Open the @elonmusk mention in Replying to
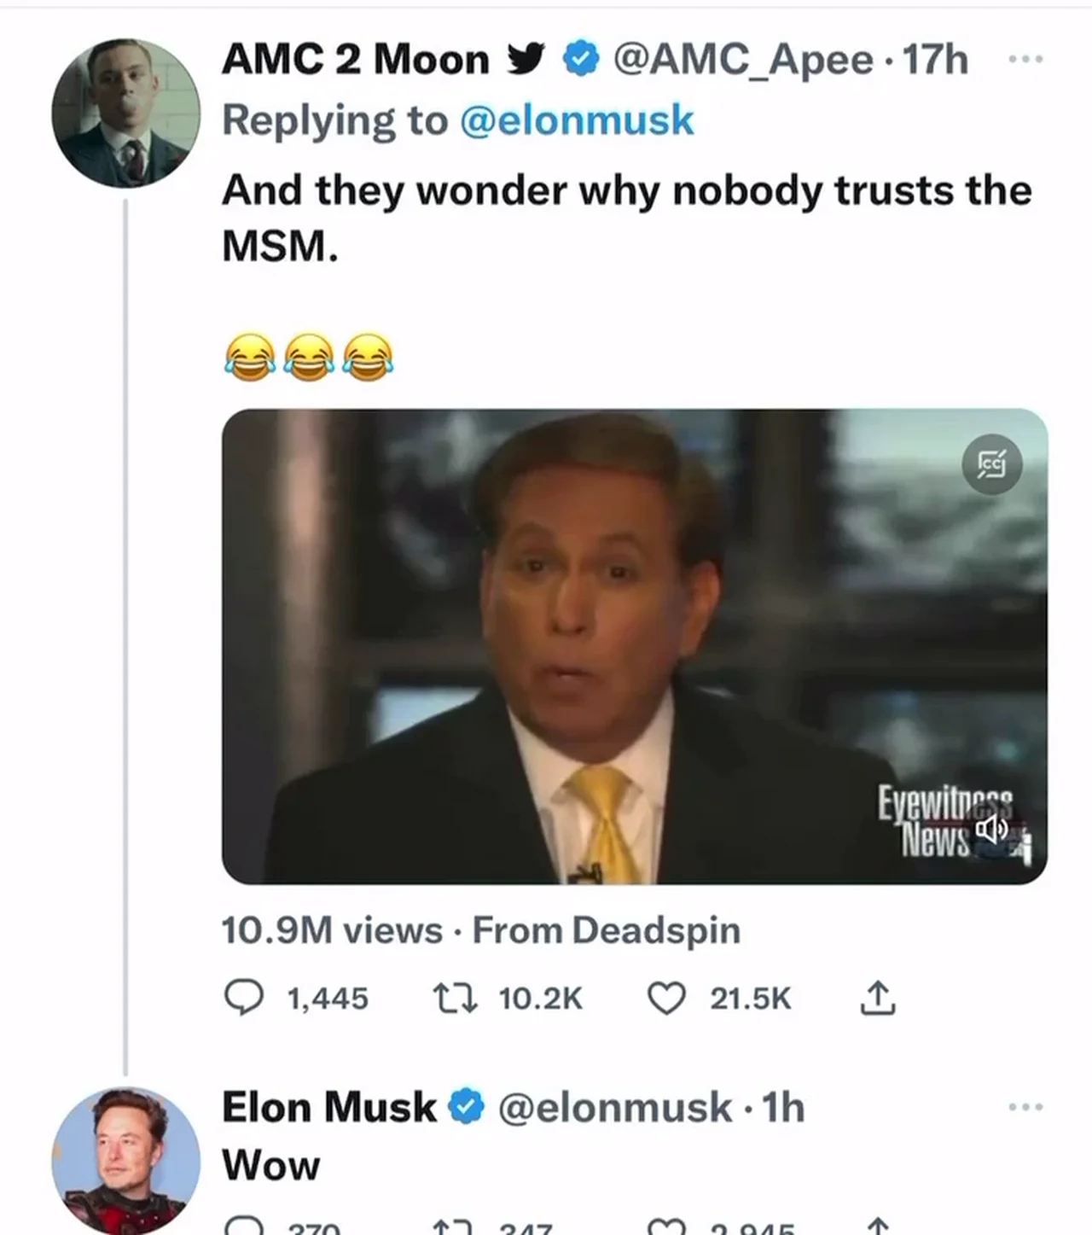Screen dimensions: 1092x1235 tap(577, 120)
